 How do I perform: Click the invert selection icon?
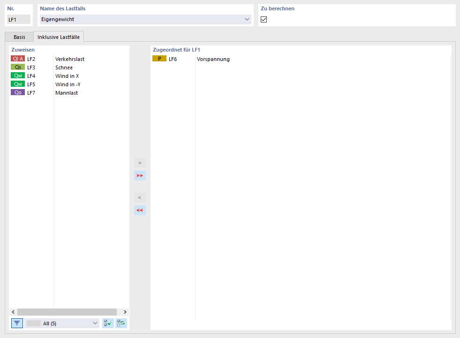pyautogui.click(x=121, y=323)
